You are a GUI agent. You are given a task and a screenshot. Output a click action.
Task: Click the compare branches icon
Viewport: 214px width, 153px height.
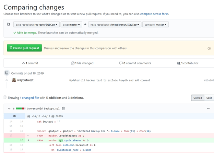(9, 25)
